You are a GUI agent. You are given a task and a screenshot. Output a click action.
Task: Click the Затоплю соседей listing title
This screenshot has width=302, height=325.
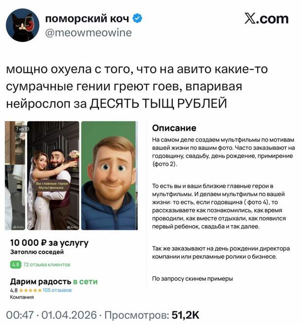coord(37,252)
